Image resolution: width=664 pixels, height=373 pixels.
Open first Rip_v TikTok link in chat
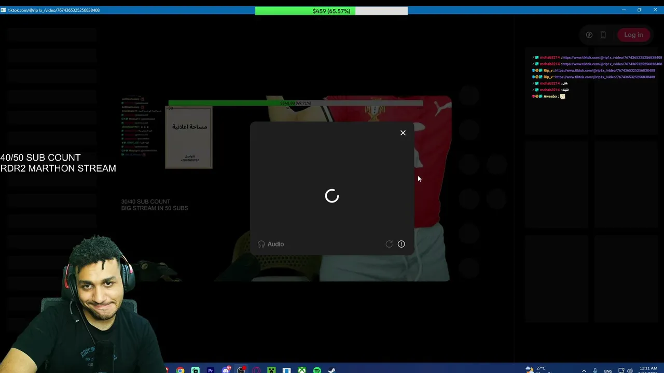[x=605, y=70]
